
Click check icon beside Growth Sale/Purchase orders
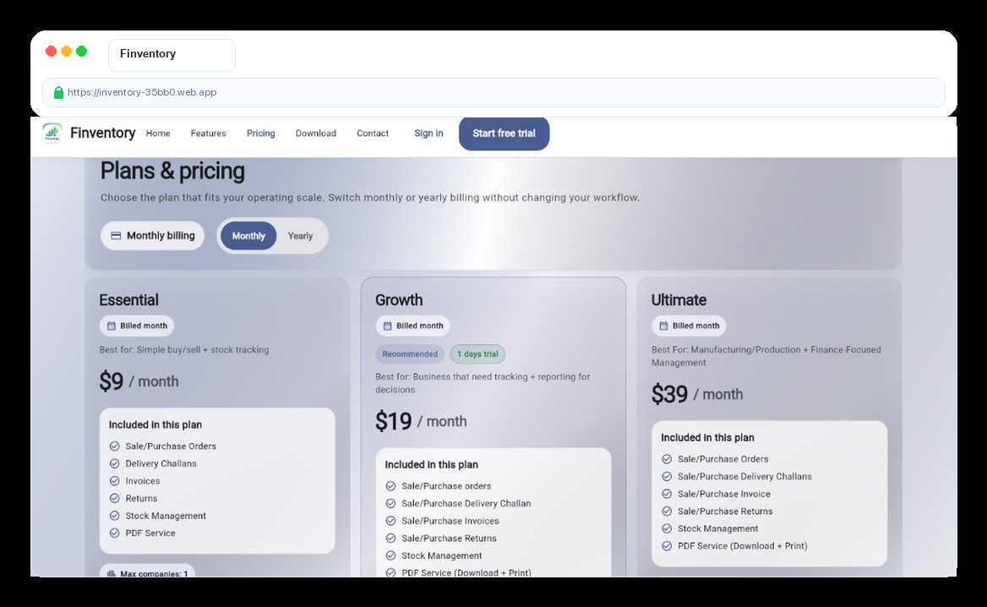[391, 486]
